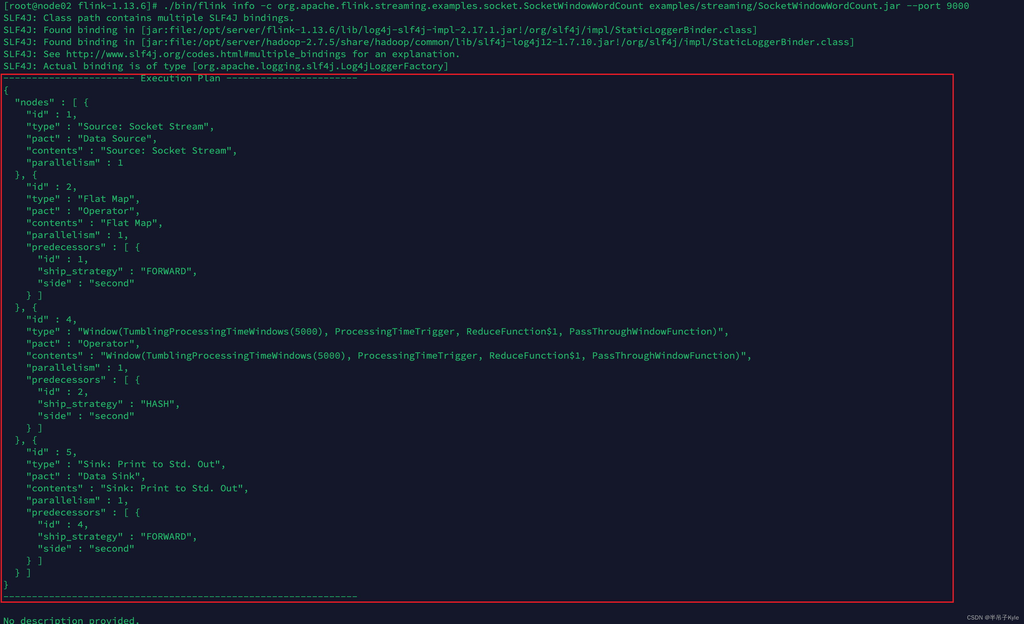This screenshot has width=1024, height=624.
Task: Click '"type" : "Flat Map"' line
Action: click(83, 199)
